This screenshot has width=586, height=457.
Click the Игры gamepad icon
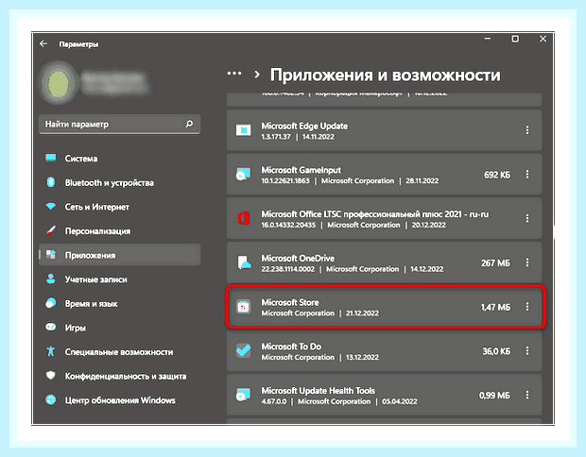[x=51, y=327]
